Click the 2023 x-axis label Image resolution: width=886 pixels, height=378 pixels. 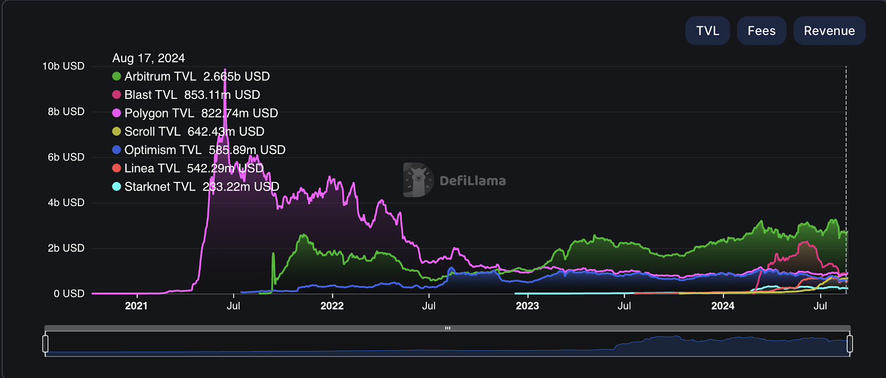[x=527, y=306]
